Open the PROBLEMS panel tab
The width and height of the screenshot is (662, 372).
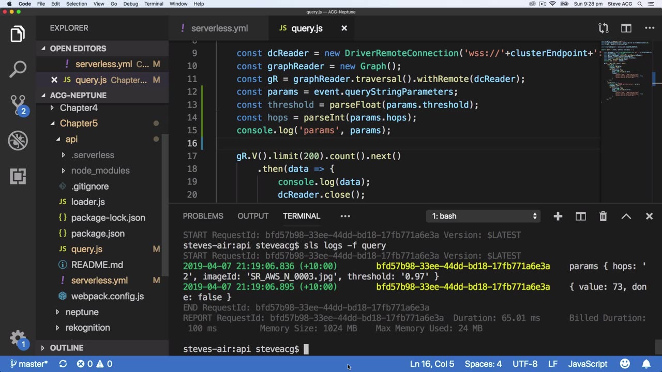point(203,216)
